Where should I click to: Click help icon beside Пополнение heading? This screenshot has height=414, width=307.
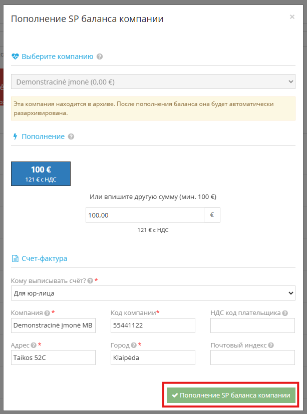pyautogui.click(x=71, y=136)
